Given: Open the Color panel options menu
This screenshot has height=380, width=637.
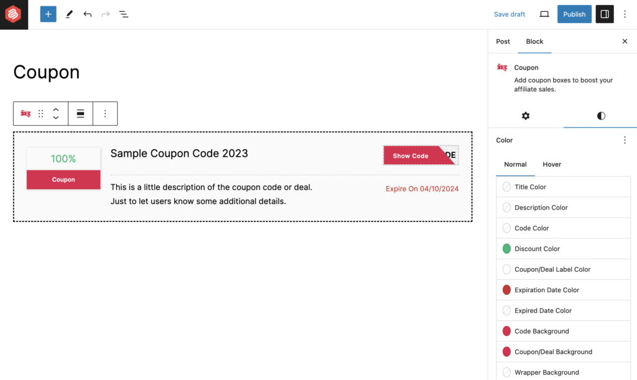Looking at the screenshot, I should point(625,140).
